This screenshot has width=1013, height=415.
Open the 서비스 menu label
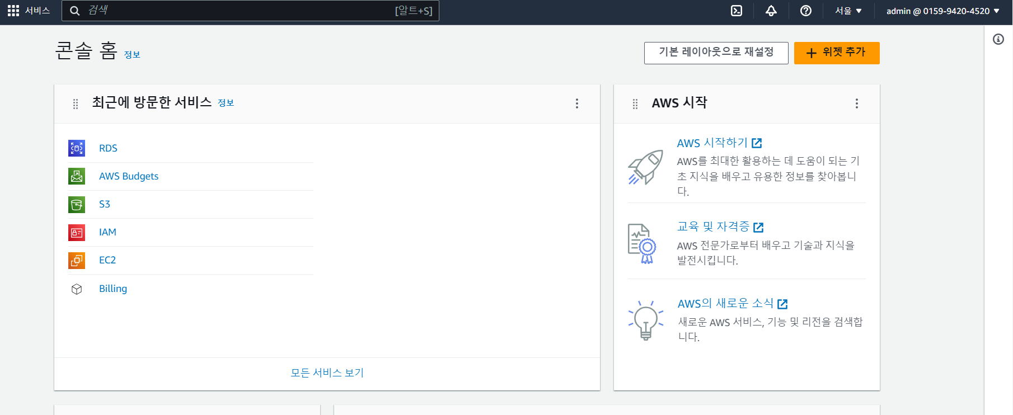[37, 11]
